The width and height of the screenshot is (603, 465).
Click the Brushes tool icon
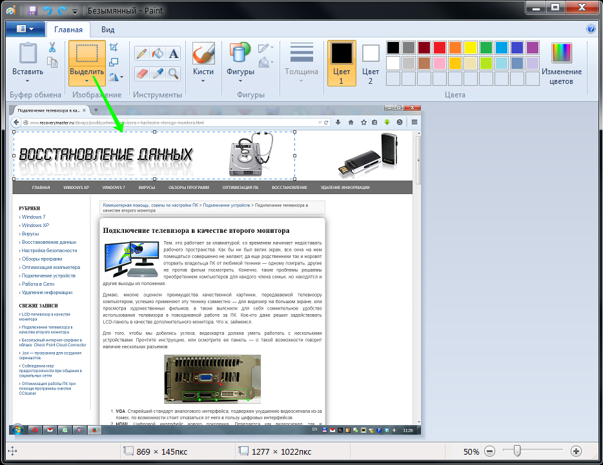click(203, 53)
